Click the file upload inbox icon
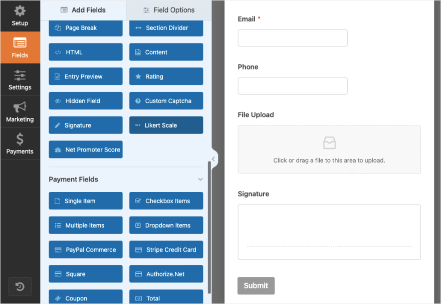 coord(329,143)
